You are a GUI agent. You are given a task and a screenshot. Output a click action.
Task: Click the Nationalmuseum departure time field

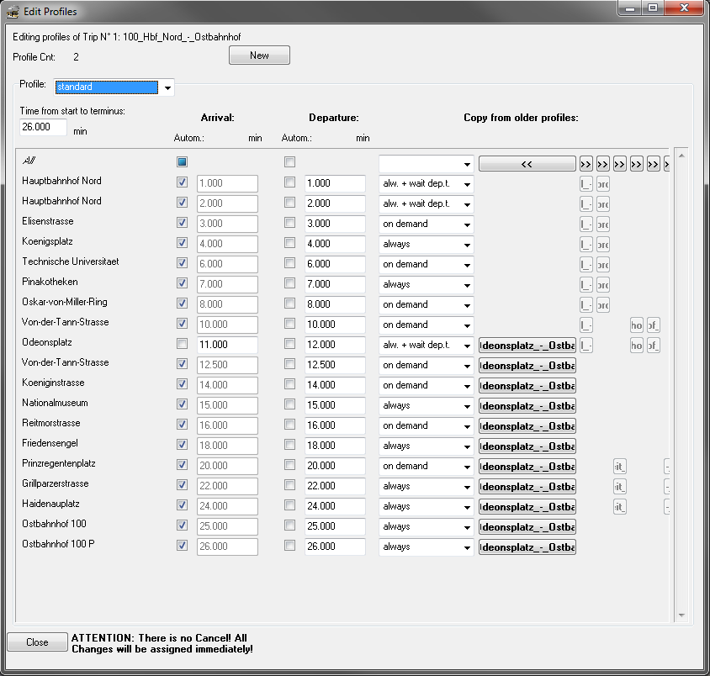point(335,405)
